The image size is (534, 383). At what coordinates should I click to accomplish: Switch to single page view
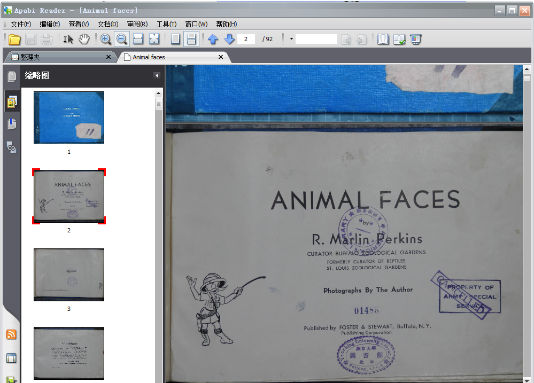pyautogui.click(x=175, y=39)
